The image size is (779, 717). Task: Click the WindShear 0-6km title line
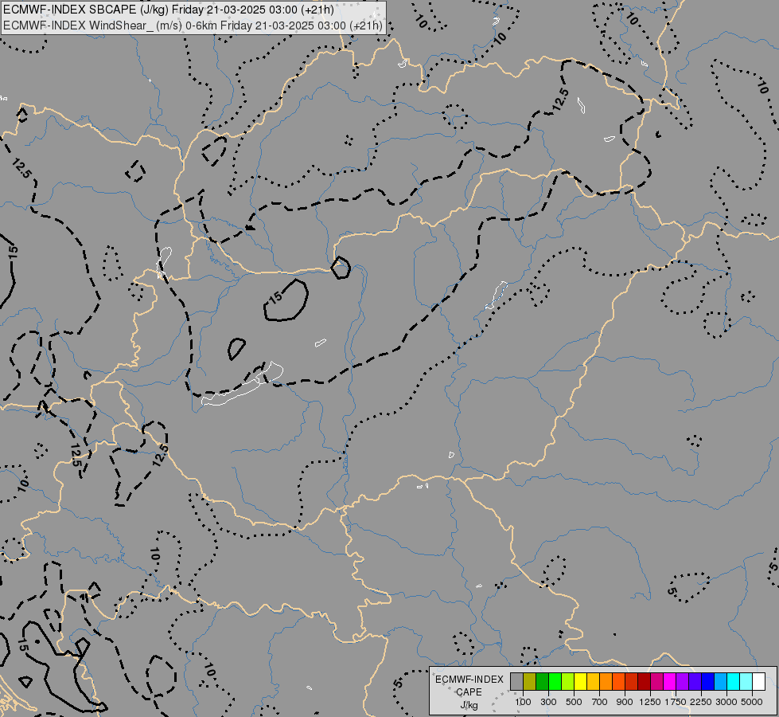(193, 25)
